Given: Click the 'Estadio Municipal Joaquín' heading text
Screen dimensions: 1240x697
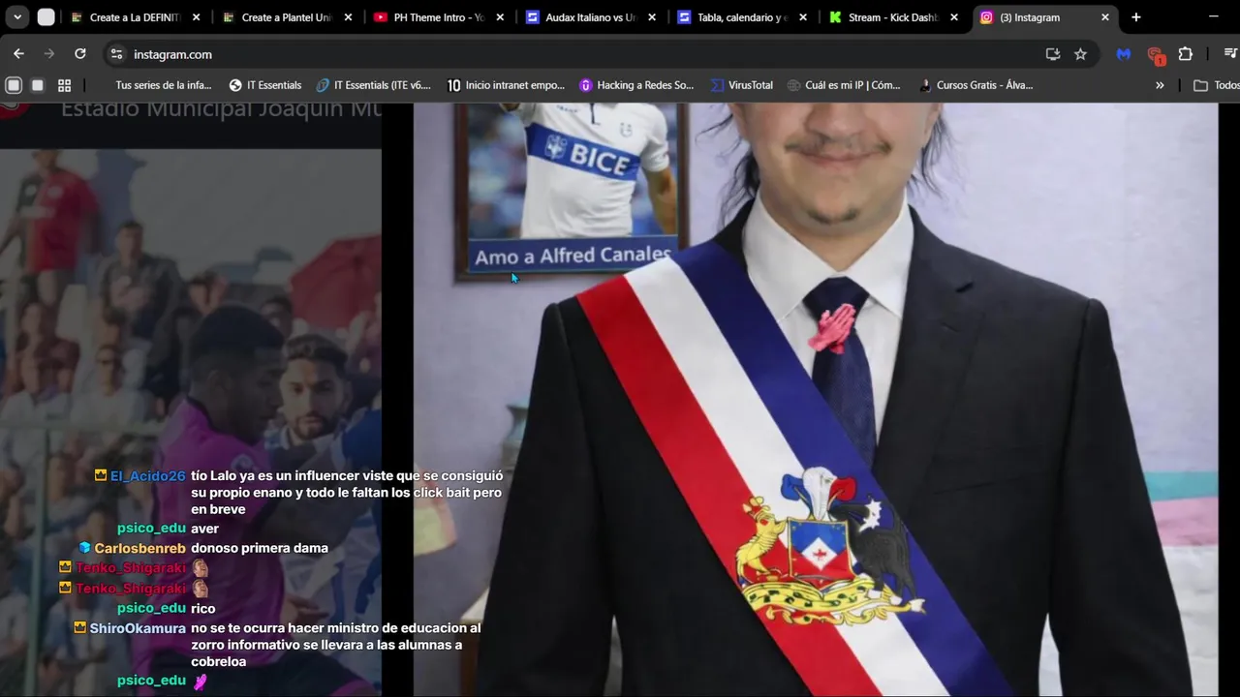Looking at the screenshot, I should pyautogui.click(x=221, y=109).
